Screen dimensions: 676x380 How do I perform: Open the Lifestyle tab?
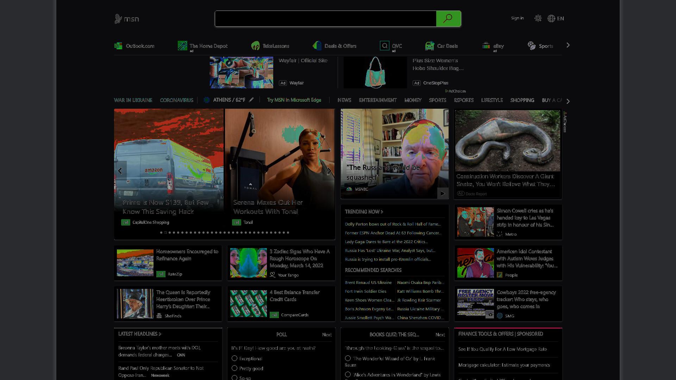(x=492, y=100)
